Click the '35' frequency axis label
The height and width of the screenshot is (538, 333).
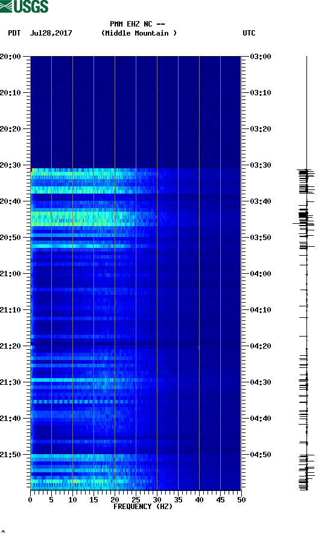point(178,500)
